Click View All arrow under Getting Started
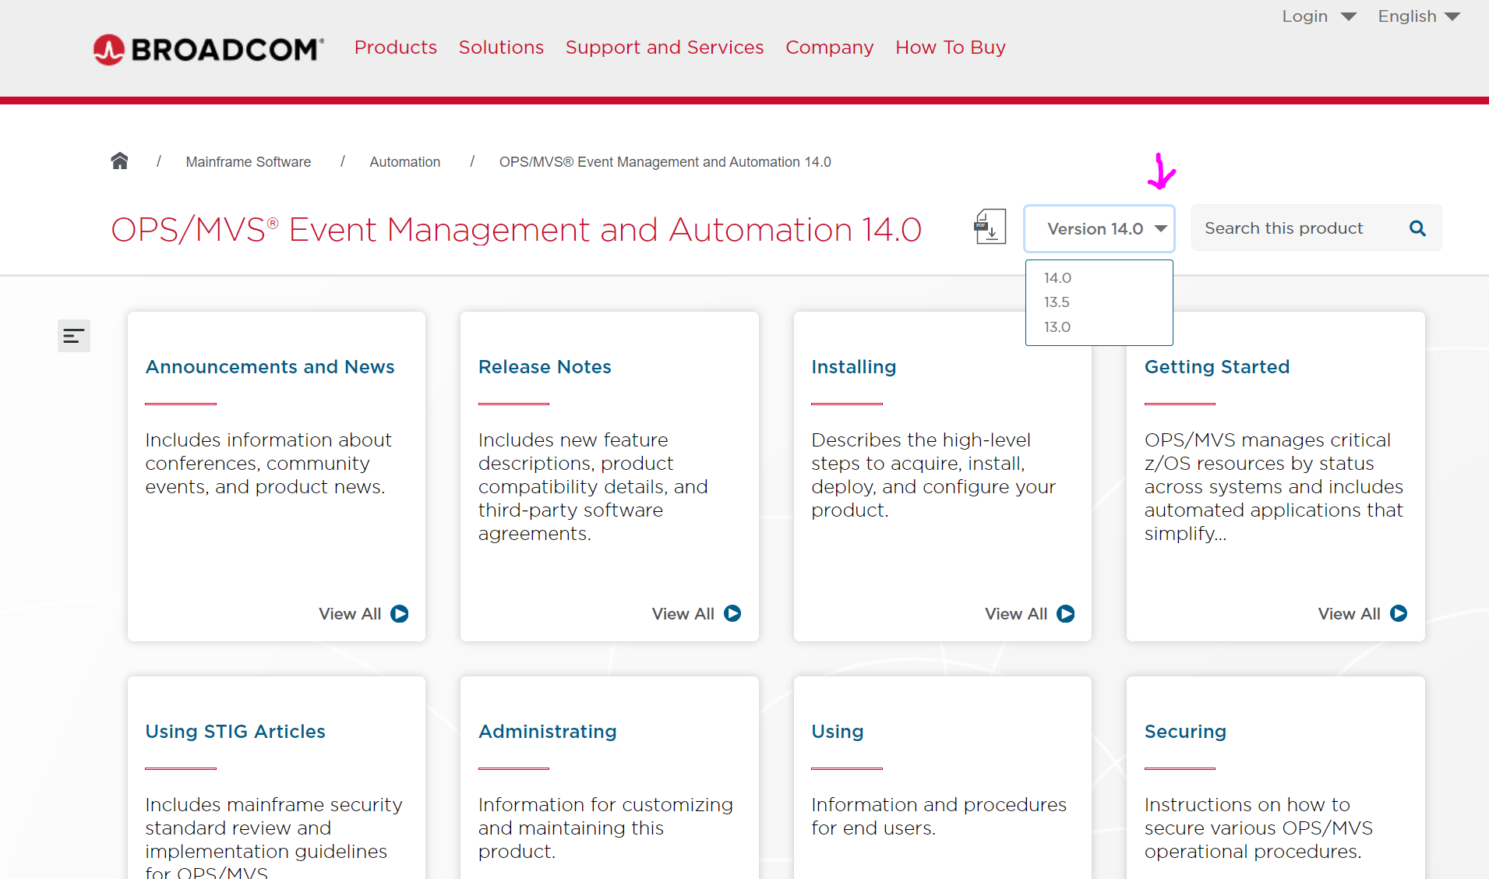The width and height of the screenshot is (1489, 879). pyautogui.click(x=1399, y=614)
